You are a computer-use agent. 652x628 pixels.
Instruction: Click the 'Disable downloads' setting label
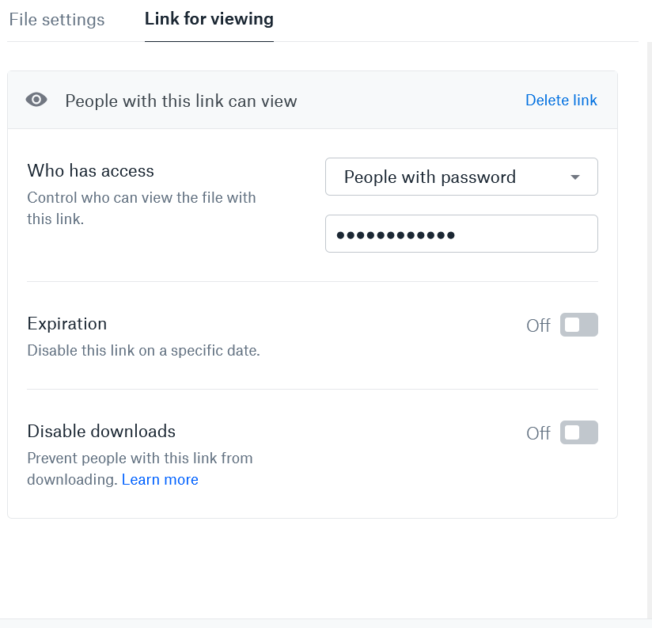click(101, 431)
